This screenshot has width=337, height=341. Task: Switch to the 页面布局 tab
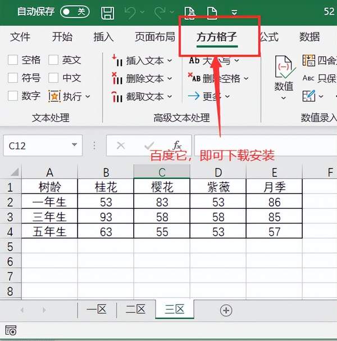pos(155,37)
